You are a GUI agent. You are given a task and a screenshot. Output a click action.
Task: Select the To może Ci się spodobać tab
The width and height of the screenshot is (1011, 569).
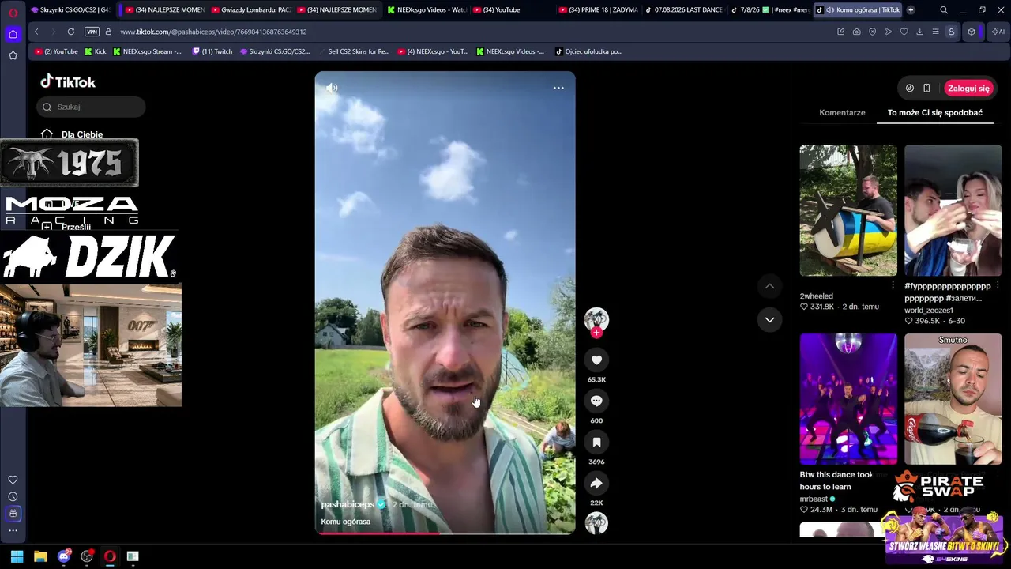[x=935, y=112]
